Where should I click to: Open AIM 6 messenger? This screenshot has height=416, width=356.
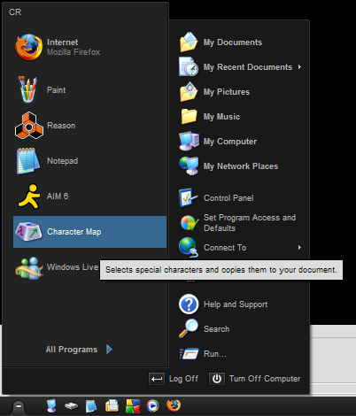click(89, 196)
